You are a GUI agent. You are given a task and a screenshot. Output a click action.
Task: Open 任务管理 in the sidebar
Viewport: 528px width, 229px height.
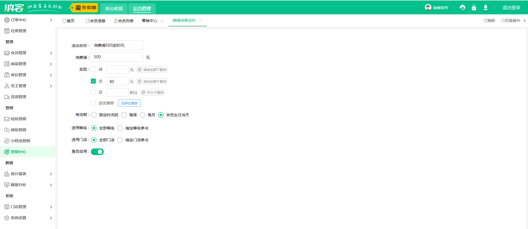(18, 31)
